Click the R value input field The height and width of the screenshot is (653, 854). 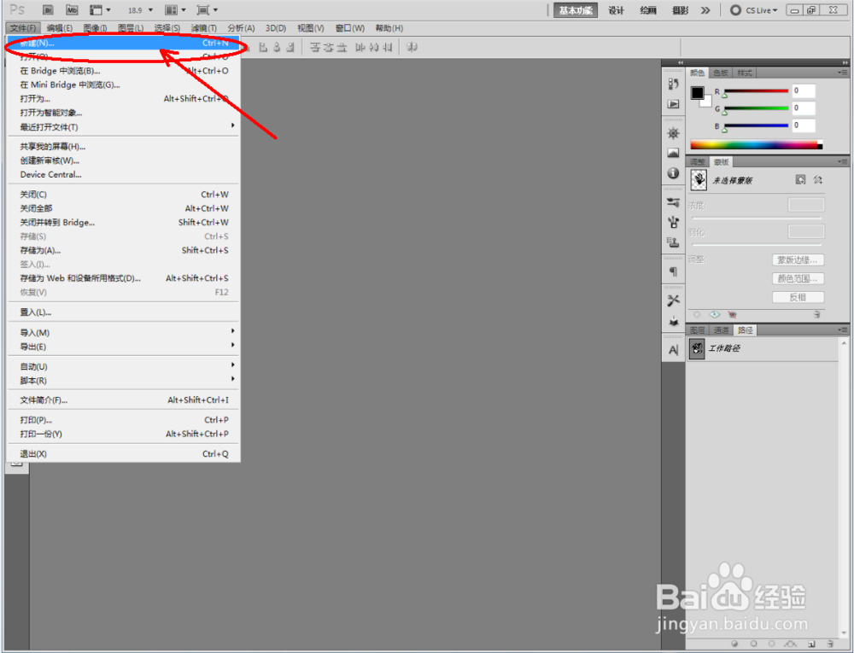coord(804,90)
